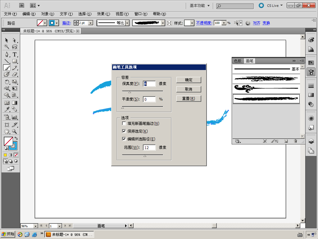Enable Draw Inside mode
Viewport: 318px width, 239px height.
pyautogui.click(x=16, y=161)
